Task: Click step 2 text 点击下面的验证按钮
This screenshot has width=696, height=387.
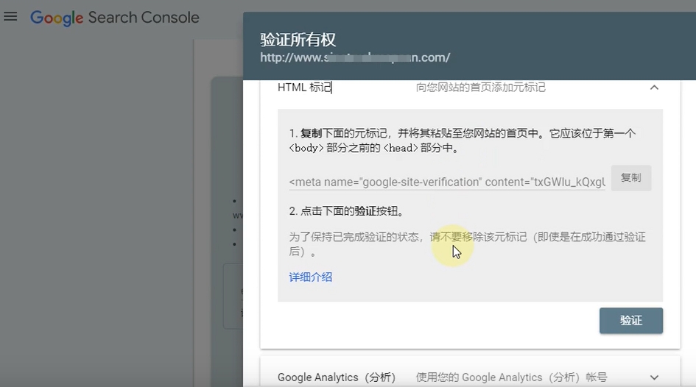Action: click(347, 211)
